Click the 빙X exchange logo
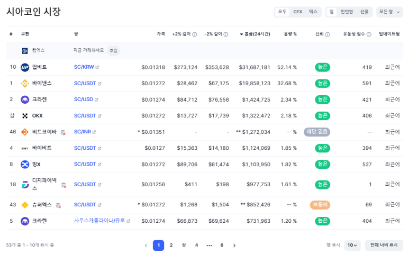The height and width of the screenshot is (254, 409). coord(25,164)
